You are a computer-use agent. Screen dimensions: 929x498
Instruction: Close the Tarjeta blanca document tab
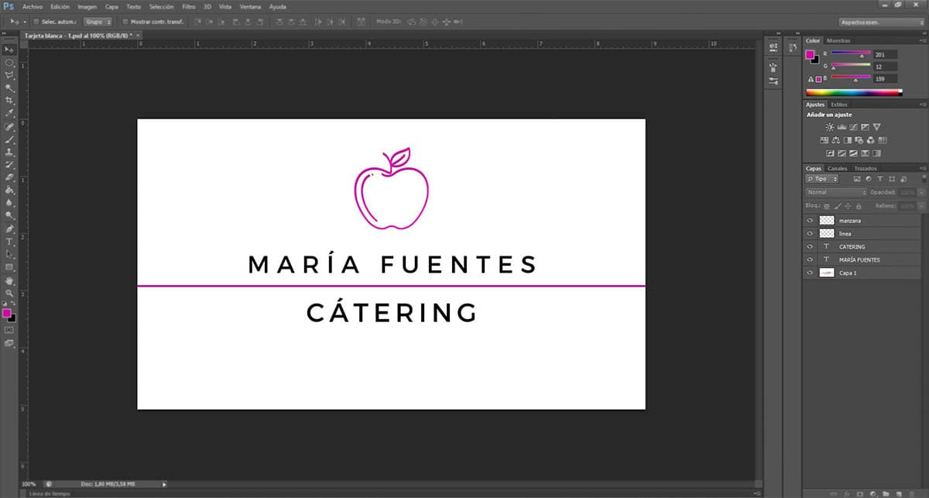click(x=138, y=35)
